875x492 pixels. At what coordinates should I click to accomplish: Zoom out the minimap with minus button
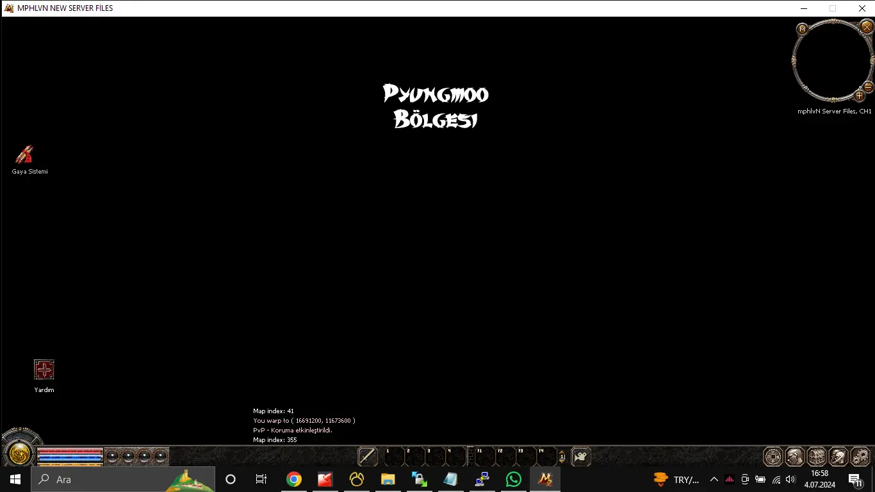[869, 86]
